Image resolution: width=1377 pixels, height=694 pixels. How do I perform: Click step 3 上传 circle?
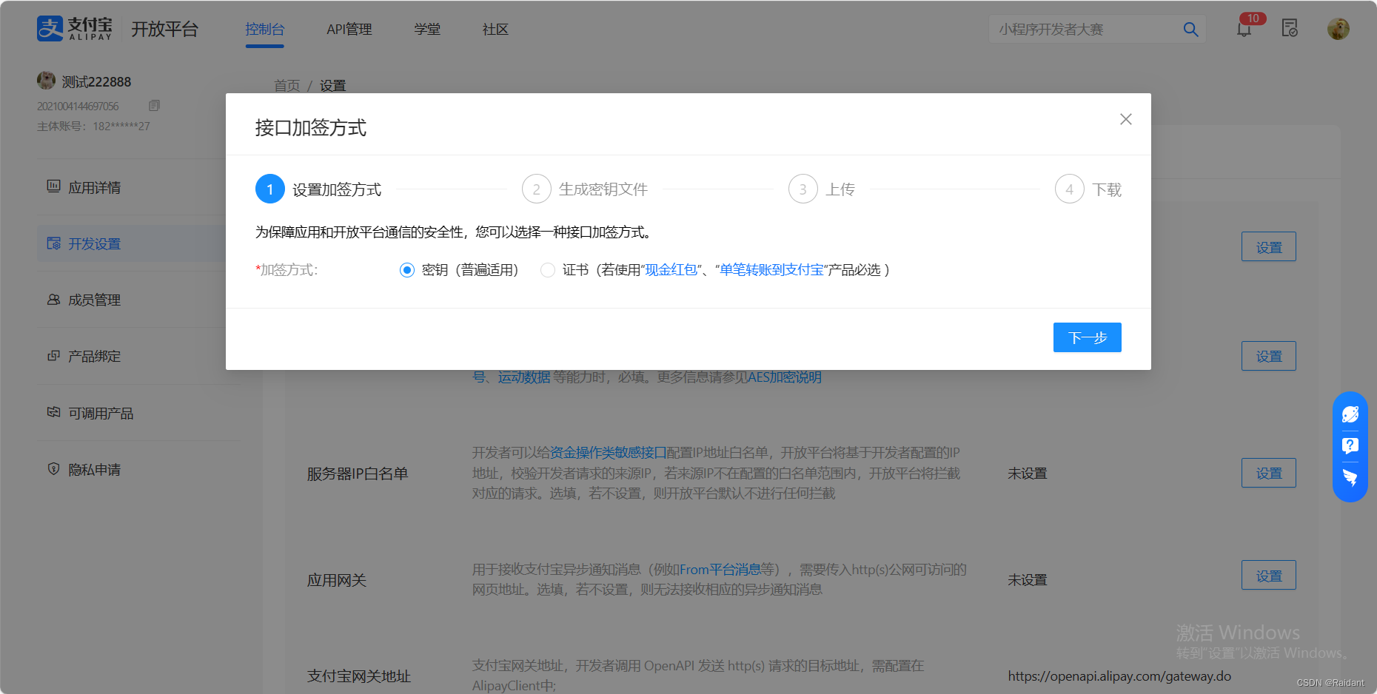pos(803,189)
